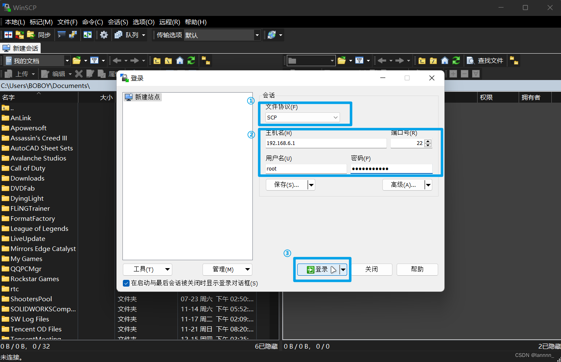Screen dimensions: 561x362
Task: Click the Compare Directories icon in main toolbar
Action: tap(8, 35)
